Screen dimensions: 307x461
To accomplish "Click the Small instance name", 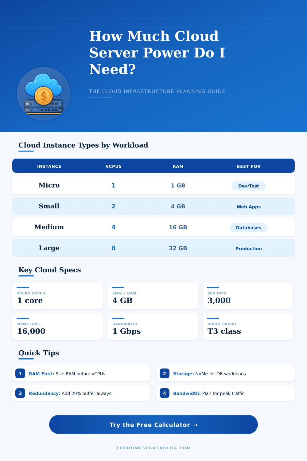I will point(49,206).
